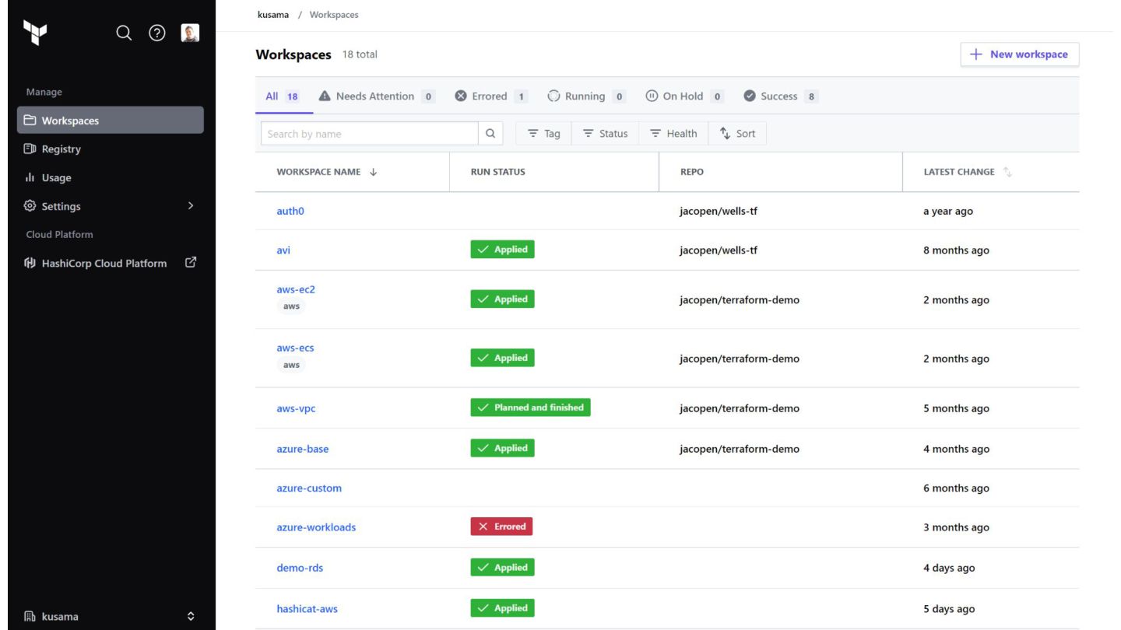Switch to the Success tab

tap(780, 96)
